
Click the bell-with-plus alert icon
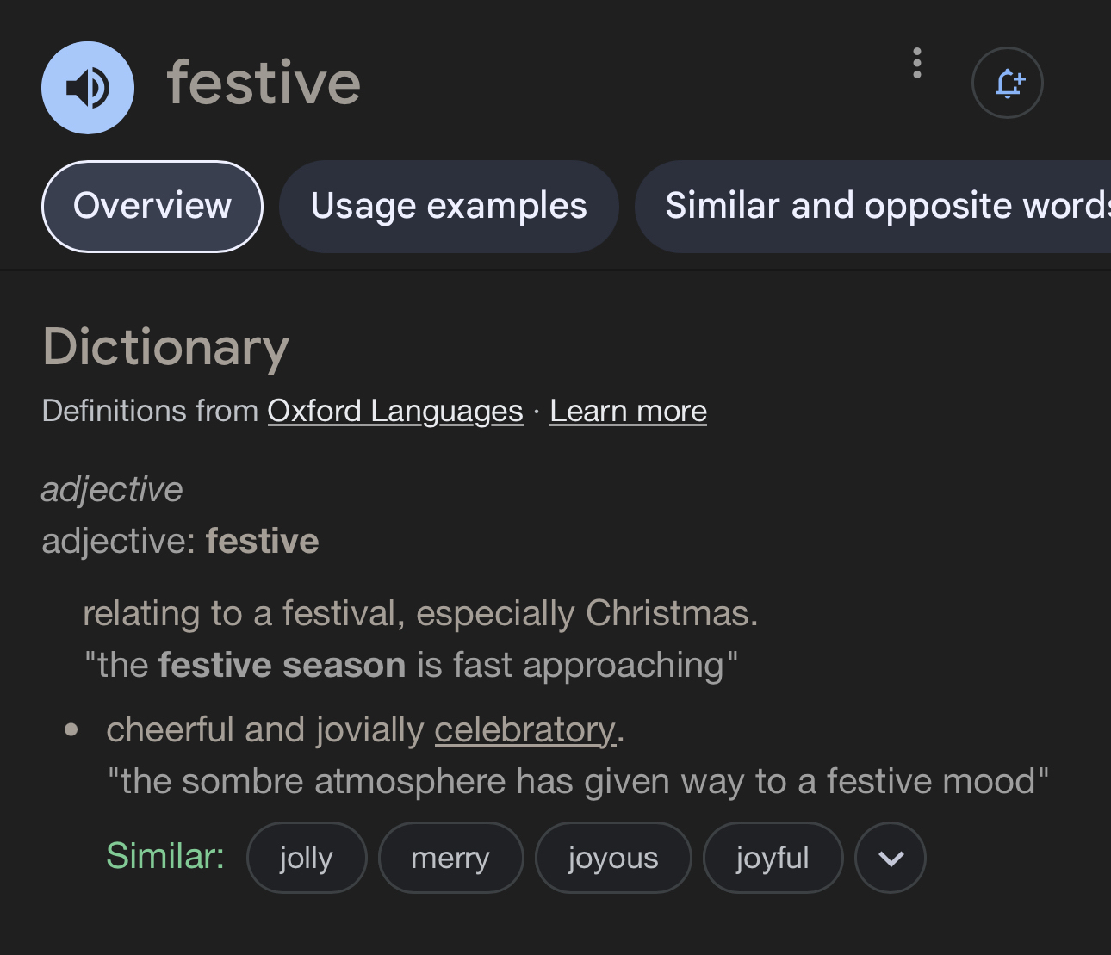[x=1007, y=83]
